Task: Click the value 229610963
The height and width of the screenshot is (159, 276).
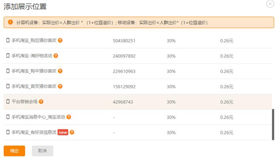Action: [x=124, y=71]
